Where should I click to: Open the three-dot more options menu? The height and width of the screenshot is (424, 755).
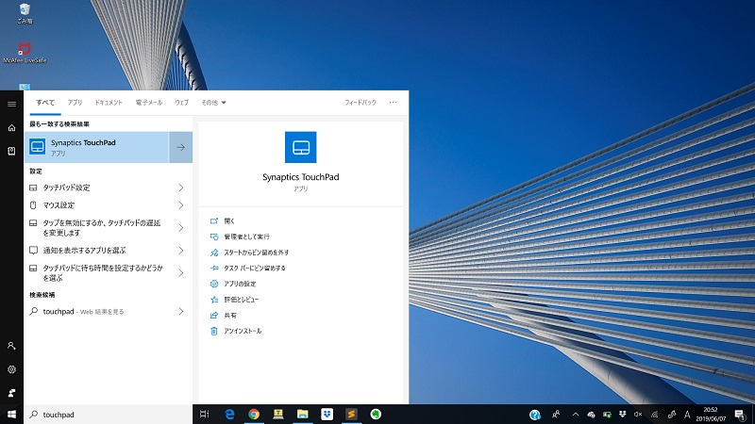pyautogui.click(x=393, y=103)
